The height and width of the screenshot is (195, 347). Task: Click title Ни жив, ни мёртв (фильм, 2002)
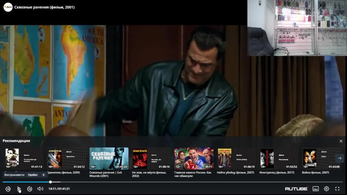[x=149, y=174]
